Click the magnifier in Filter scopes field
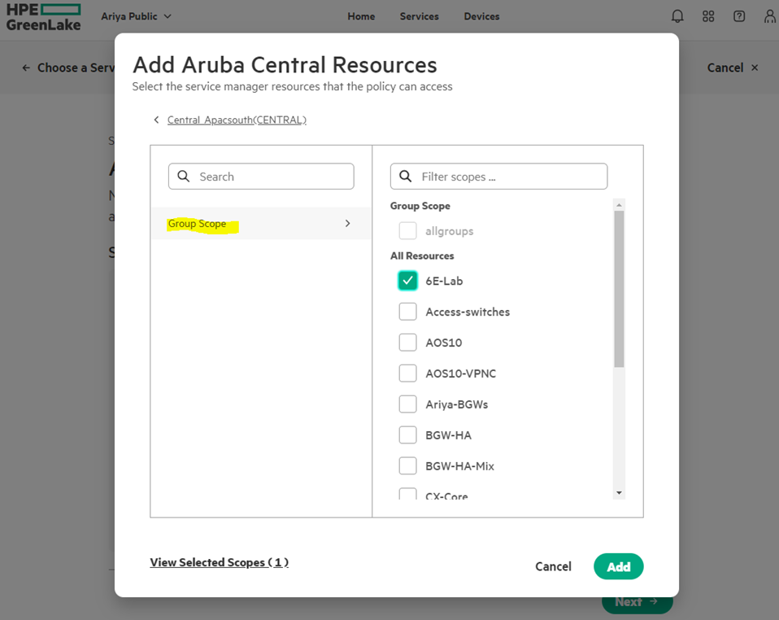 (x=405, y=176)
